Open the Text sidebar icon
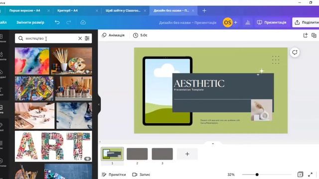 click(1, 91)
